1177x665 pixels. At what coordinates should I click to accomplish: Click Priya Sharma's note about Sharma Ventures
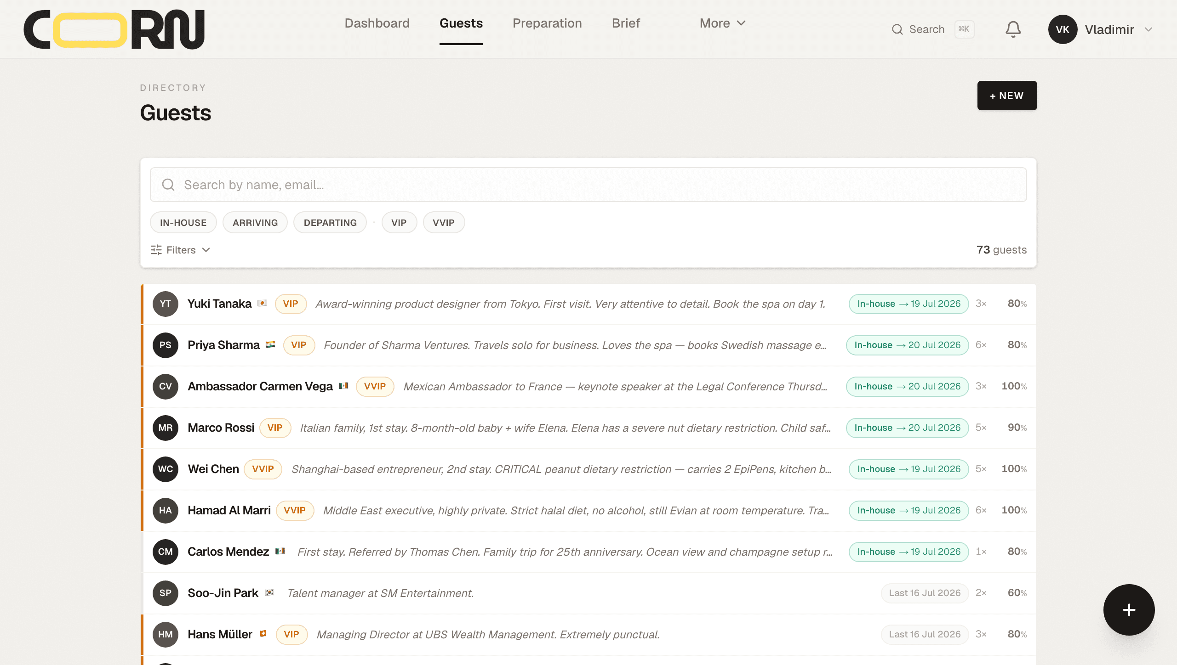pos(575,345)
